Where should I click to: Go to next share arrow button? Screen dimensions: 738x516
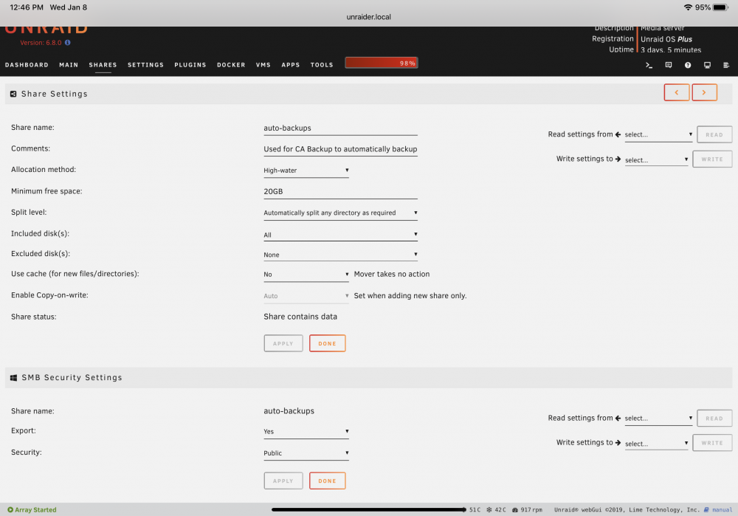click(704, 92)
